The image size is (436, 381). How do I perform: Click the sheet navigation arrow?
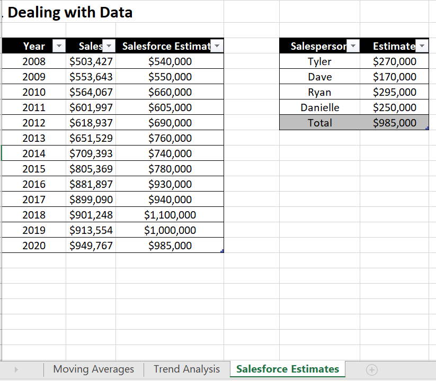point(16,369)
